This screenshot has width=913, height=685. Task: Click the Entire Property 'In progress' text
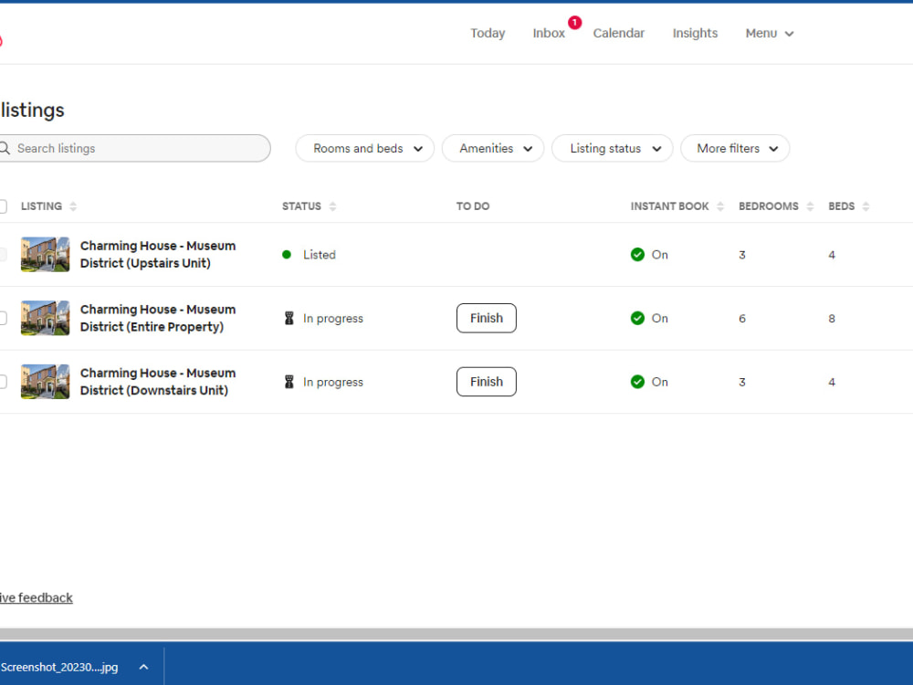coord(333,319)
